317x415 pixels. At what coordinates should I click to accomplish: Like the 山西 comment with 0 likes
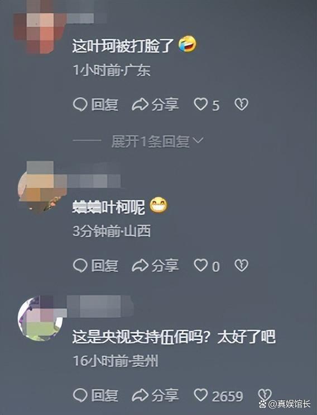tap(201, 266)
